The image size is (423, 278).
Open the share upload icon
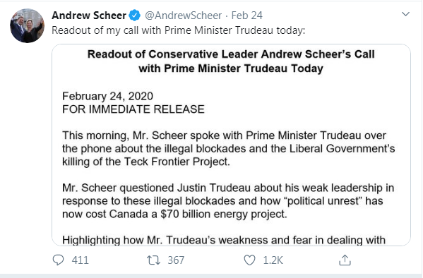tap(345, 260)
